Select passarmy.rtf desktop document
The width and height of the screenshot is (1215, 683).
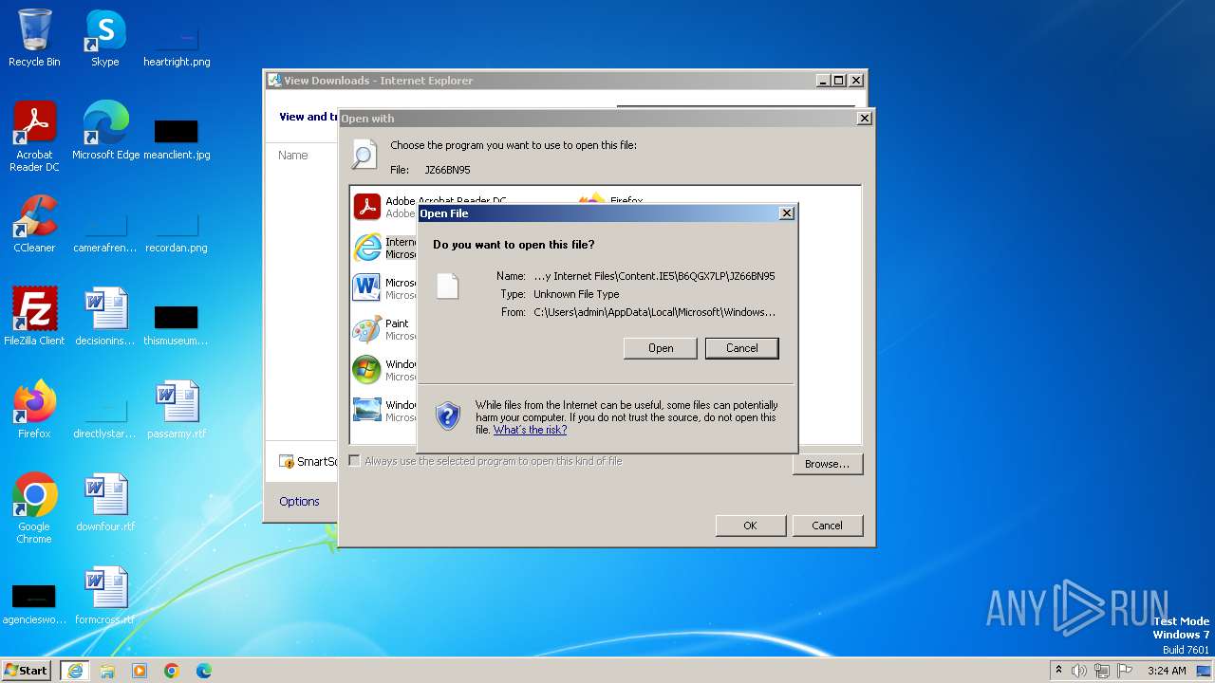pyautogui.click(x=177, y=410)
